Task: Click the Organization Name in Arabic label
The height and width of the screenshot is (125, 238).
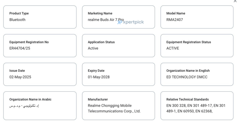Action: click(30, 99)
